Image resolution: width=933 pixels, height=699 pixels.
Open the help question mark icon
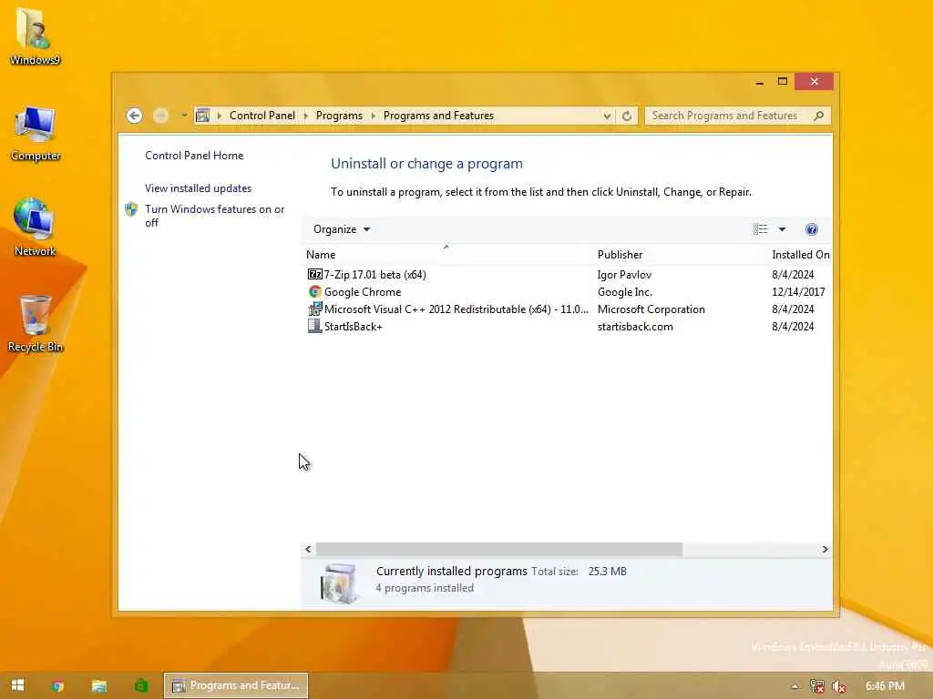812,229
